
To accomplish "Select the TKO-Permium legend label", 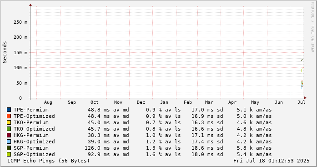I will coord(31,122).
